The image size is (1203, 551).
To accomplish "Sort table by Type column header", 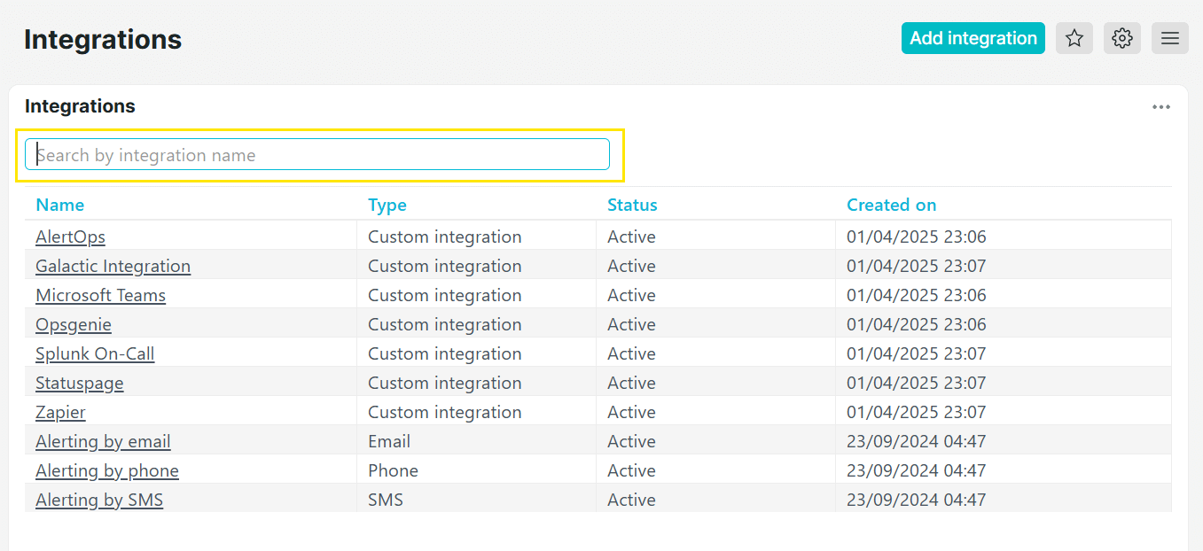I will (x=387, y=205).
